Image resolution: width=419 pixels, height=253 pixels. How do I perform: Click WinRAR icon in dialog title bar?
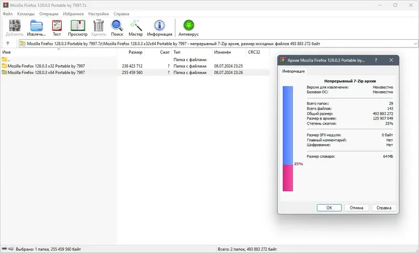coord(283,60)
